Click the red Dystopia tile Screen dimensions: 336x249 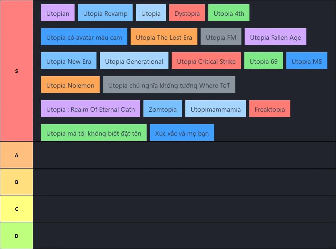coord(187,13)
